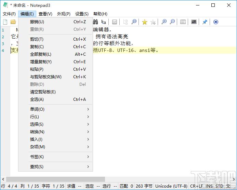Open Find with the binoculars icon

pyautogui.click(x=95, y=22)
